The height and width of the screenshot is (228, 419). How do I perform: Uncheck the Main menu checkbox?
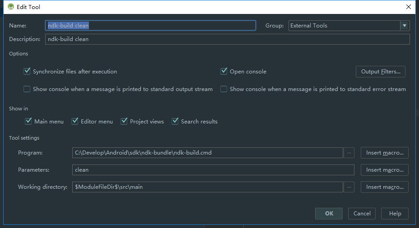[x=28, y=121]
